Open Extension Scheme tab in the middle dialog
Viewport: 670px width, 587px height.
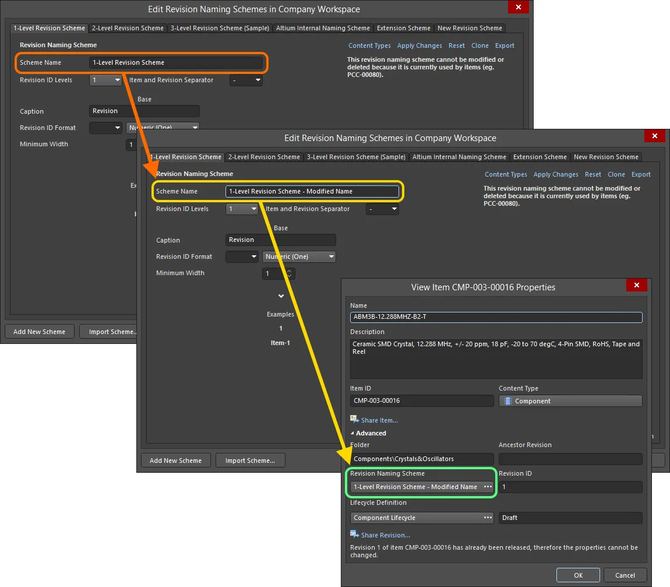[x=539, y=157]
